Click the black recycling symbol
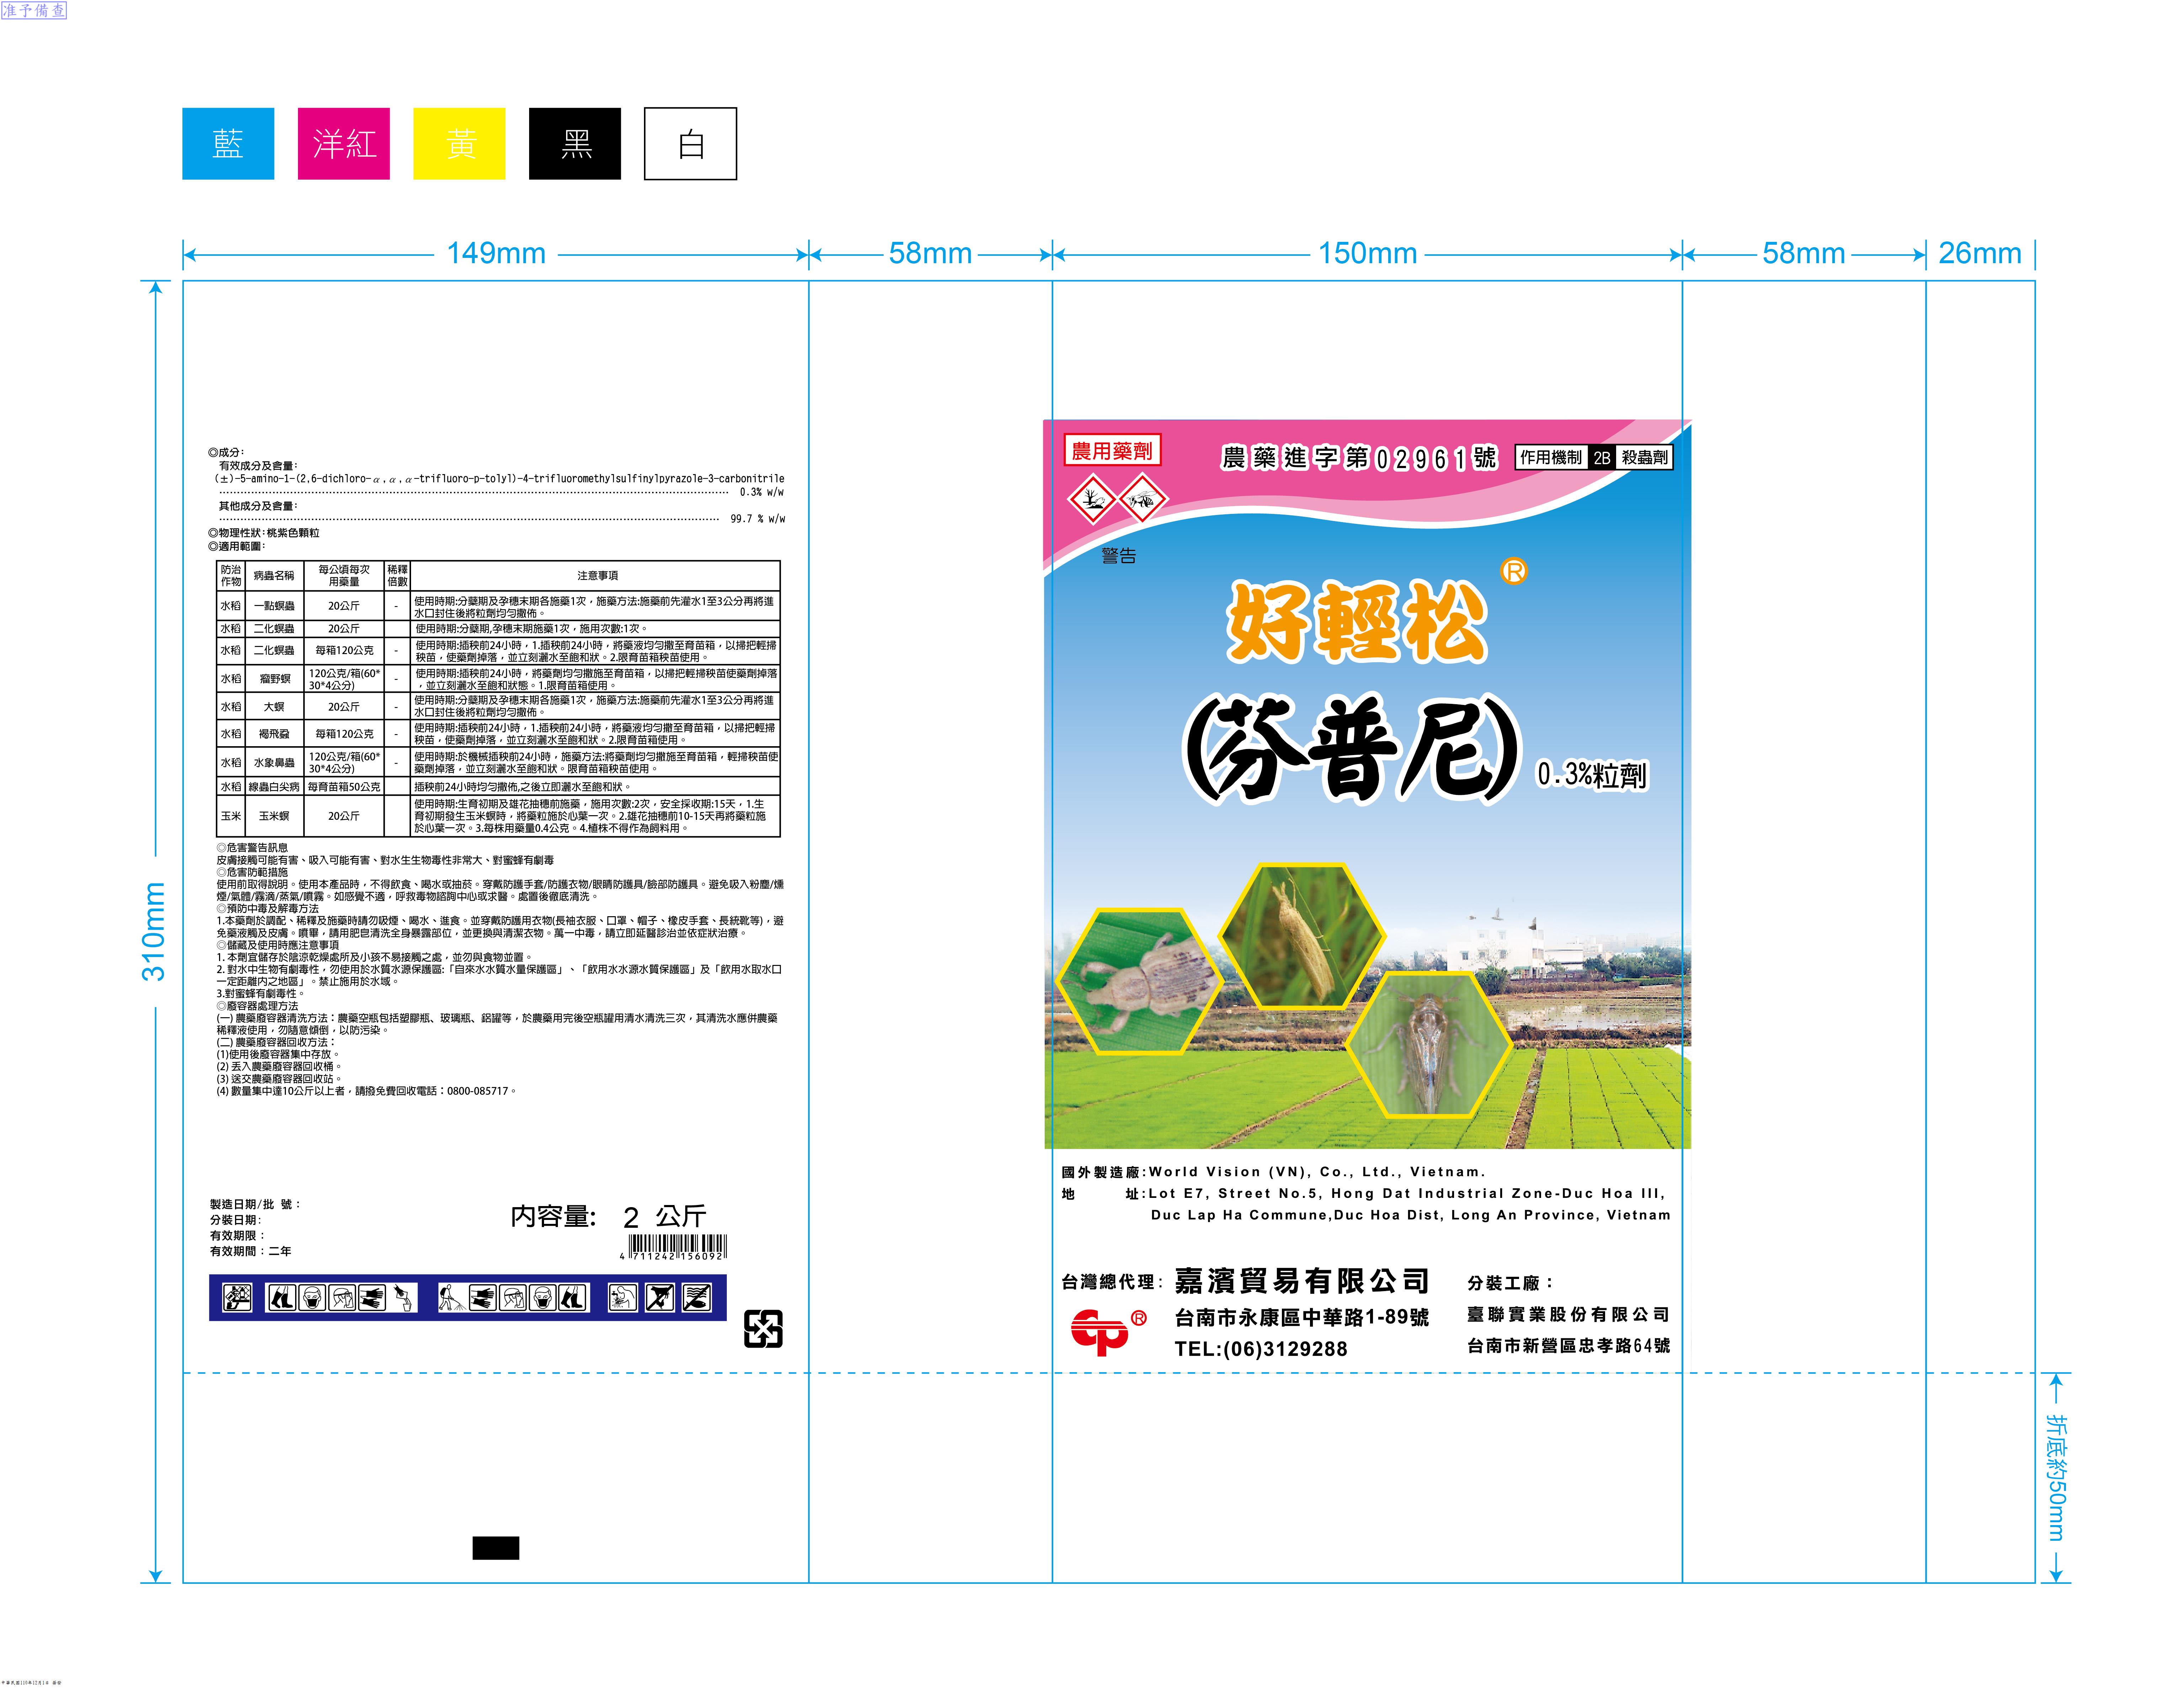This screenshot has width=2184, height=1688. (763, 1329)
